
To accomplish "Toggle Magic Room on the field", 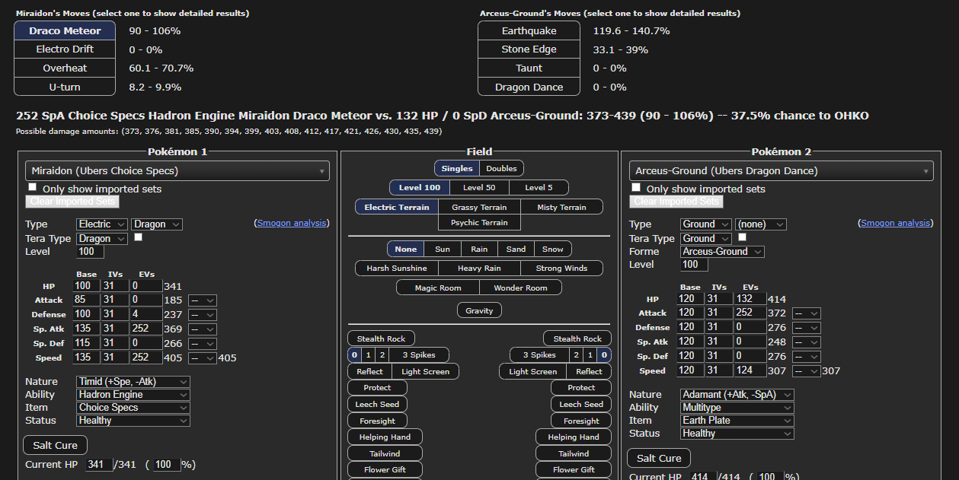I will pyautogui.click(x=439, y=288).
